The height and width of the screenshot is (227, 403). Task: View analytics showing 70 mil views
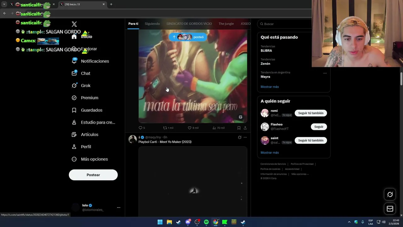click(x=219, y=128)
